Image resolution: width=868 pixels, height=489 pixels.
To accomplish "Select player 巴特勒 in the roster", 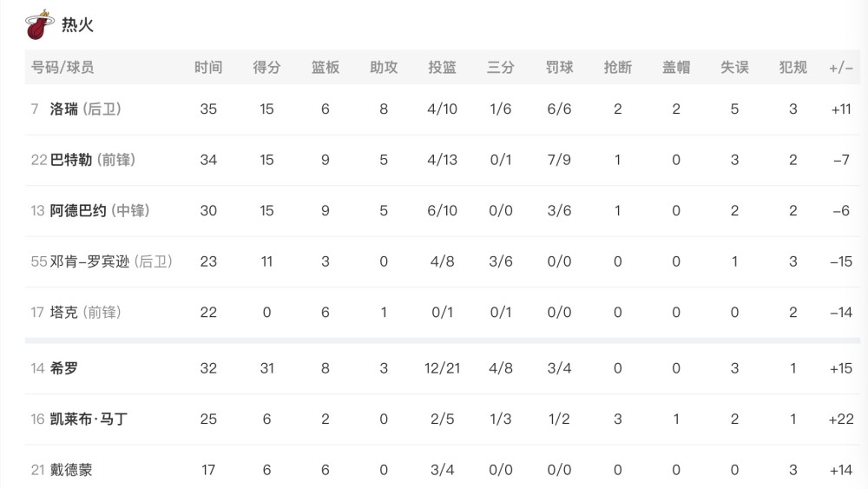I will coord(71,160).
